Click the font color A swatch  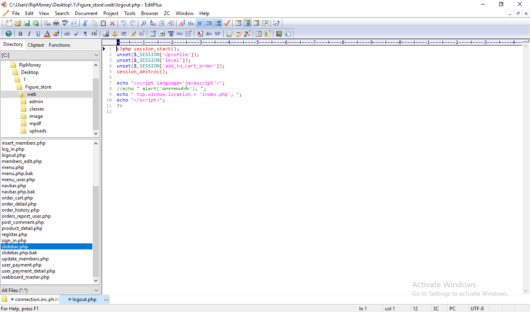47,34
